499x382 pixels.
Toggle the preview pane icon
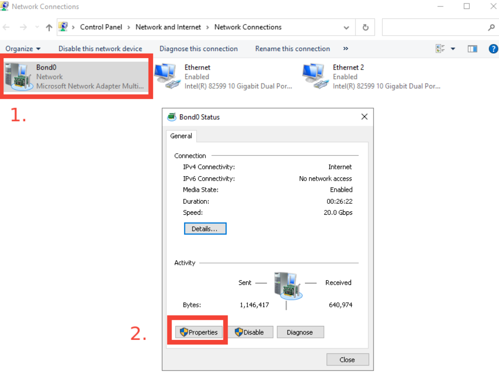[x=472, y=49]
